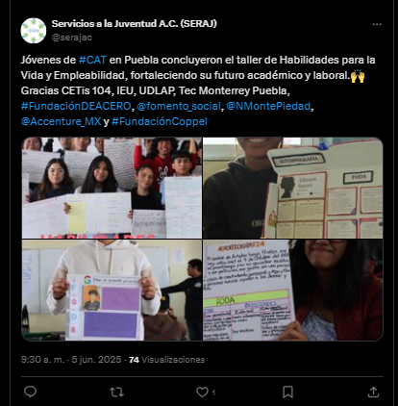The image size is (398, 406).
Task: View the photo of the purple poster with Google logo
Action: point(112,290)
